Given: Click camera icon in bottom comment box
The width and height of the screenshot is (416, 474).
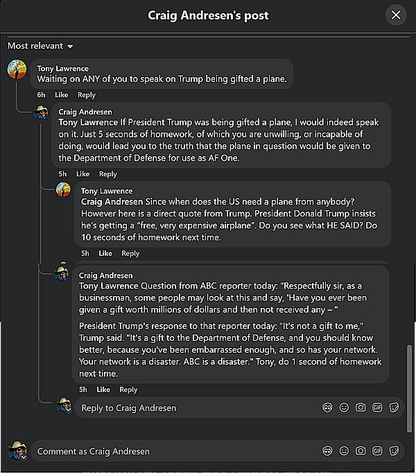Looking at the screenshot, I should coord(361,451).
